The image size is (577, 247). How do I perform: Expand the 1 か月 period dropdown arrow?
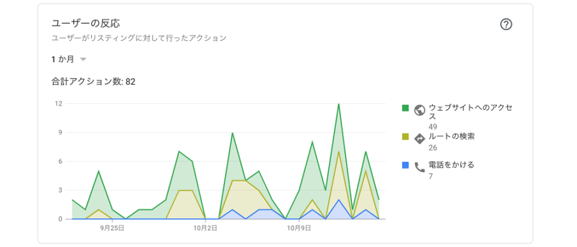point(83,59)
